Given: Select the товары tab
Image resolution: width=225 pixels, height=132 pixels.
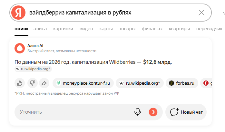Looking at the screenshot, I should coord(127,29).
